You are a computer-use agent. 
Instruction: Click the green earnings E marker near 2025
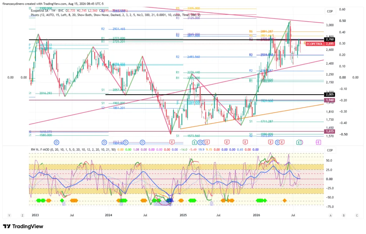[x=194, y=142]
